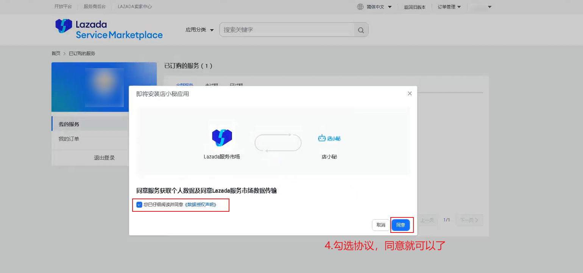Click the globe language icon
The width and height of the screenshot is (583, 273).
point(360,7)
